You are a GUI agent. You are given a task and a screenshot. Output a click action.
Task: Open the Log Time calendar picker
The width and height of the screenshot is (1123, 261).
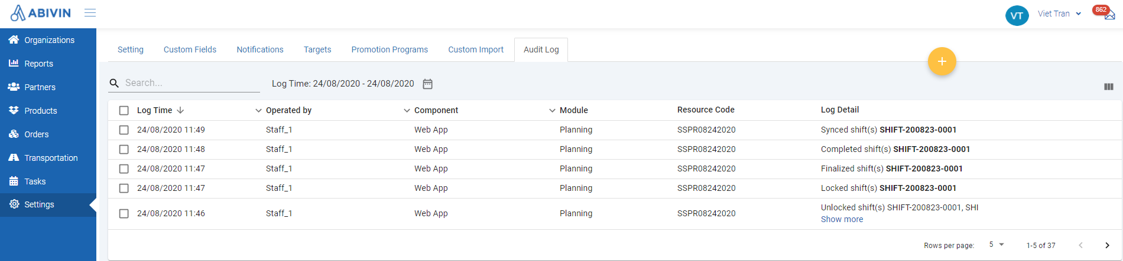coord(428,84)
